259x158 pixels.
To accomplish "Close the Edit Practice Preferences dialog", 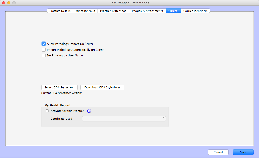I will (3, 3).
